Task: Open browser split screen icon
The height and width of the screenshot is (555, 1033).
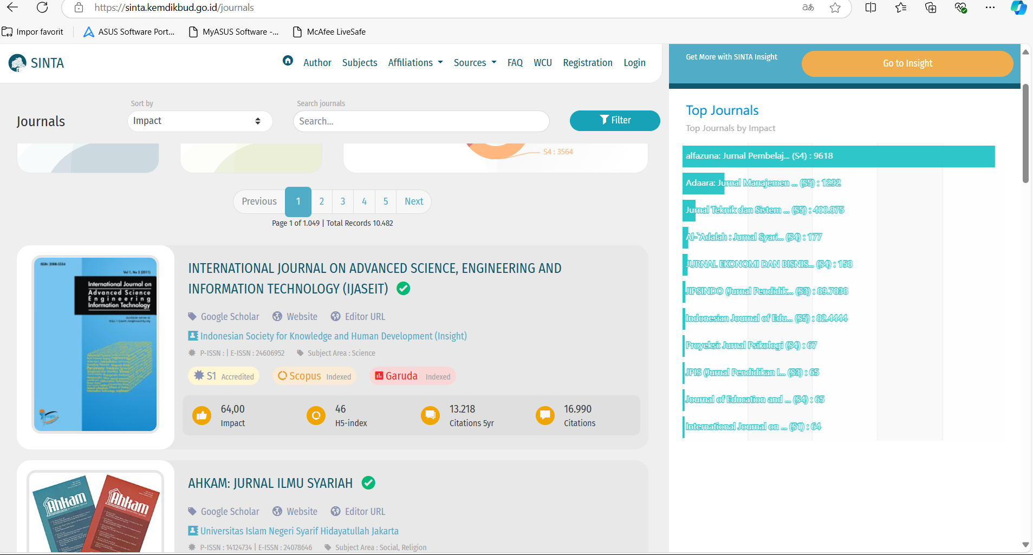Action: [870, 8]
